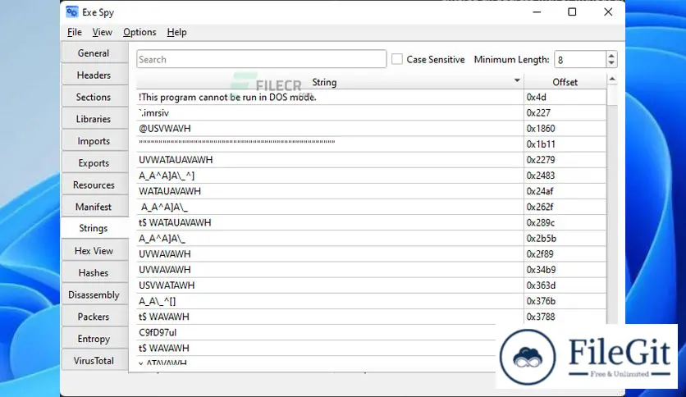
Task: Switch to the Disassembly tab
Action: pos(94,294)
